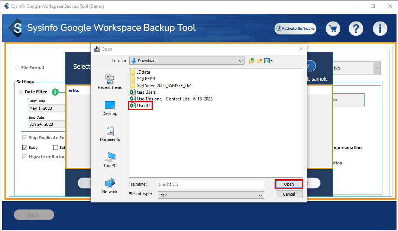Select Network shortcut in Open dialog
This screenshot has height=231, width=398.
tap(110, 186)
